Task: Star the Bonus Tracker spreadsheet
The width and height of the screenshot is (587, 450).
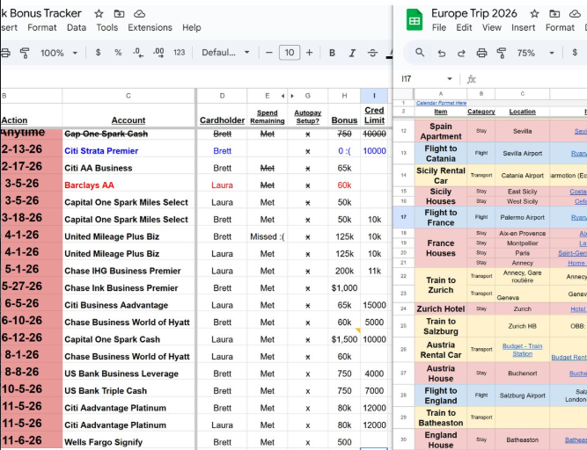Action: pos(99,14)
